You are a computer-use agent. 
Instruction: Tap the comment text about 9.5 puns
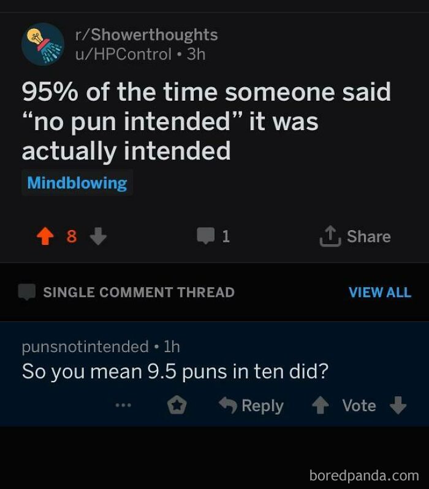pyautogui.click(x=175, y=372)
